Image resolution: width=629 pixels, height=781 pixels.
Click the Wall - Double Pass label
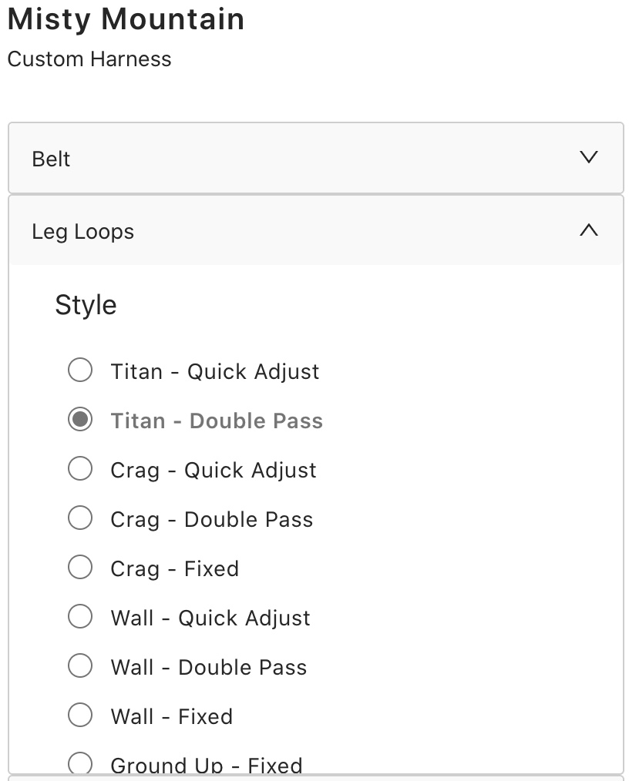pyautogui.click(x=208, y=667)
